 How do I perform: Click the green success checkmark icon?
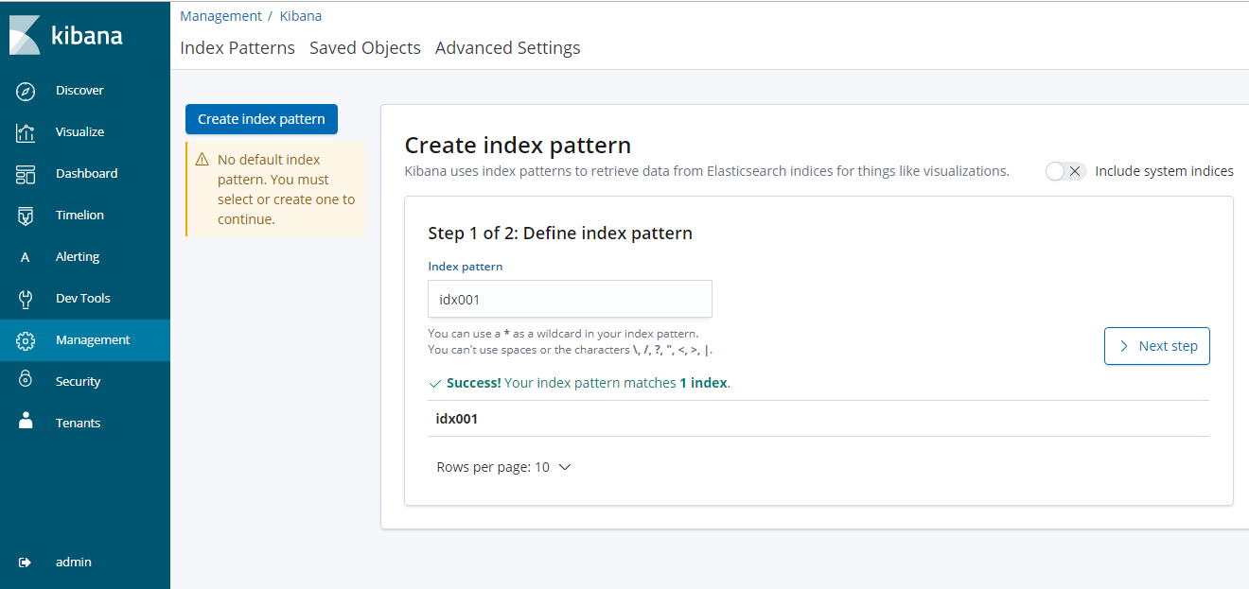tap(435, 384)
